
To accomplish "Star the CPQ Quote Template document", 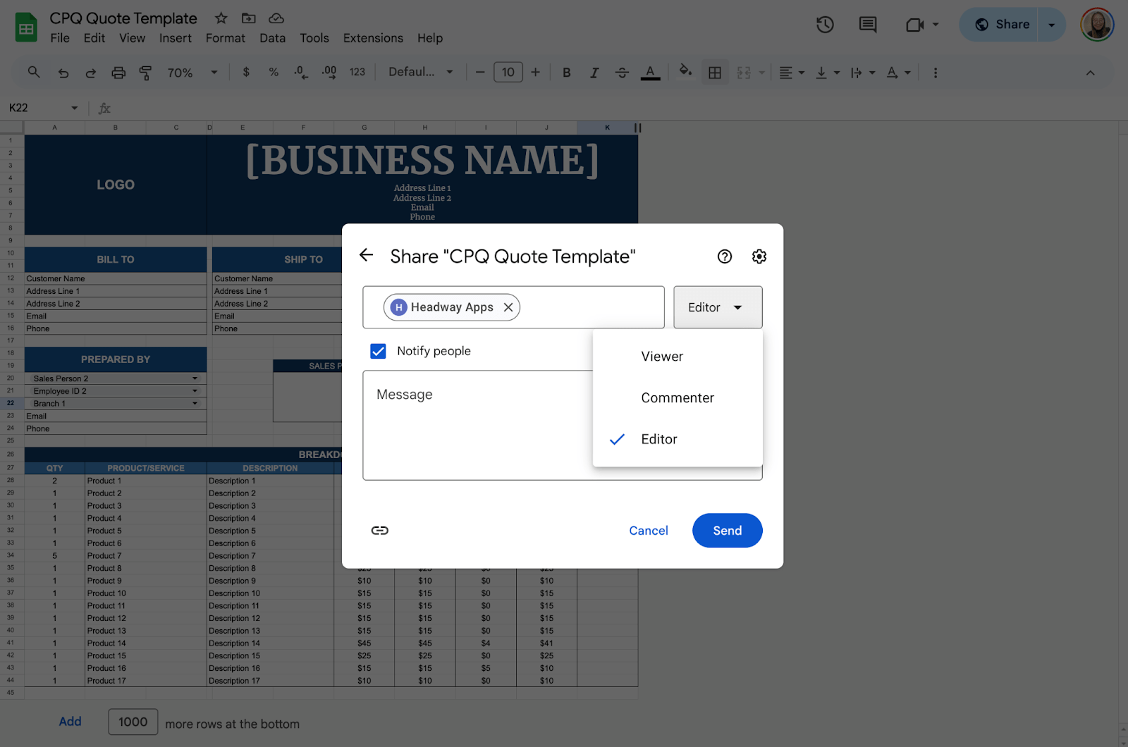I will 221,18.
